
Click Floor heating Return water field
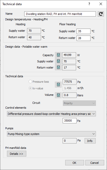click(x=84, y=38)
